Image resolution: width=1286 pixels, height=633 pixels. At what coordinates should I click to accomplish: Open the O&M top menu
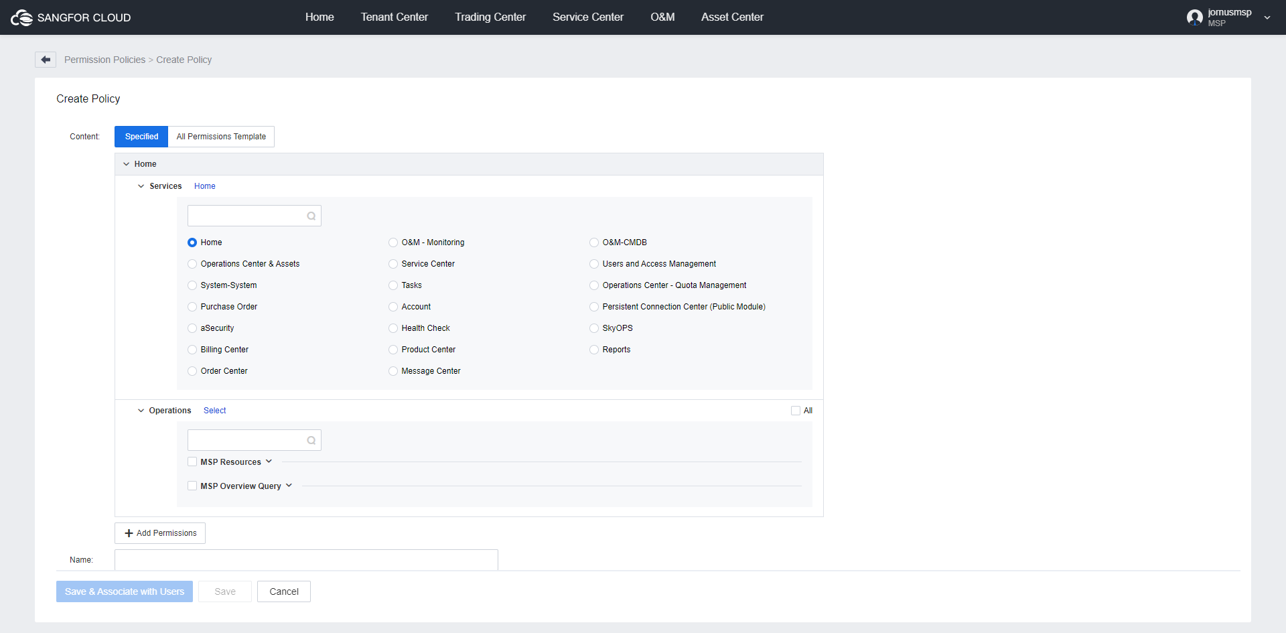pos(662,17)
